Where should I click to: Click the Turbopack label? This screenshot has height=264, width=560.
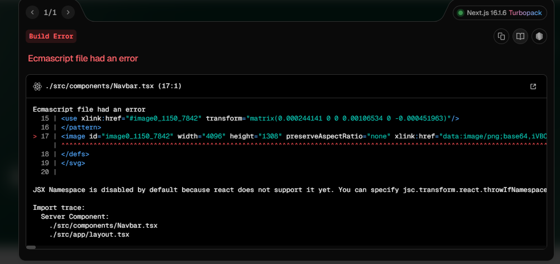pyautogui.click(x=525, y=13)
